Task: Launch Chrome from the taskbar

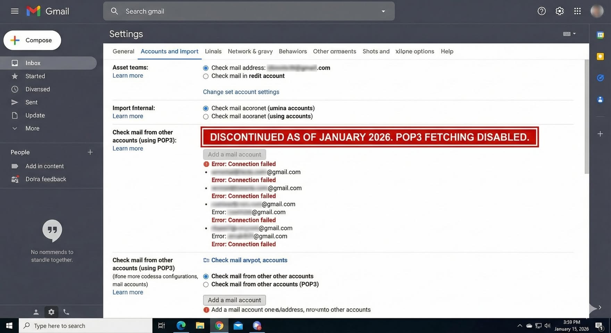Action: click(219, 325)
